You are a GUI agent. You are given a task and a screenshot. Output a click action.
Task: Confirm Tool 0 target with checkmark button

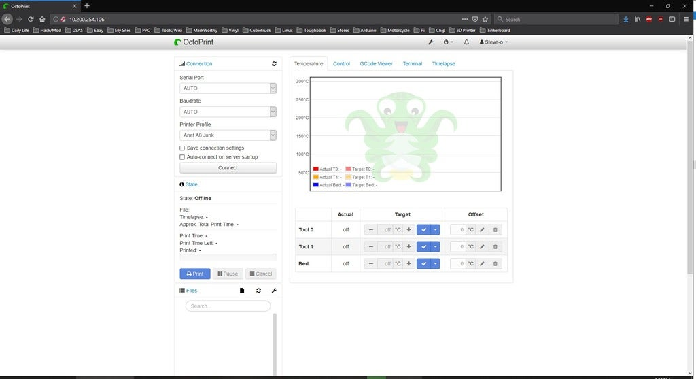tap(424, 230)
